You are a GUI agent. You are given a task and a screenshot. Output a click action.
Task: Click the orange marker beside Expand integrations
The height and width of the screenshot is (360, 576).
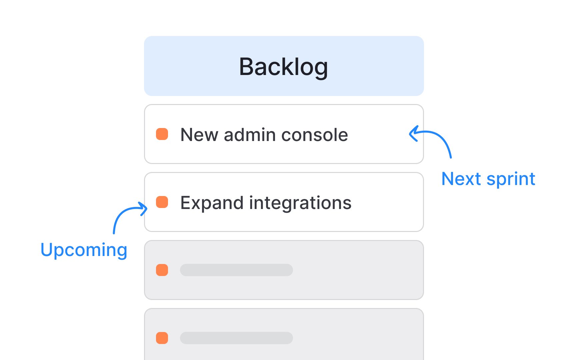162,202
